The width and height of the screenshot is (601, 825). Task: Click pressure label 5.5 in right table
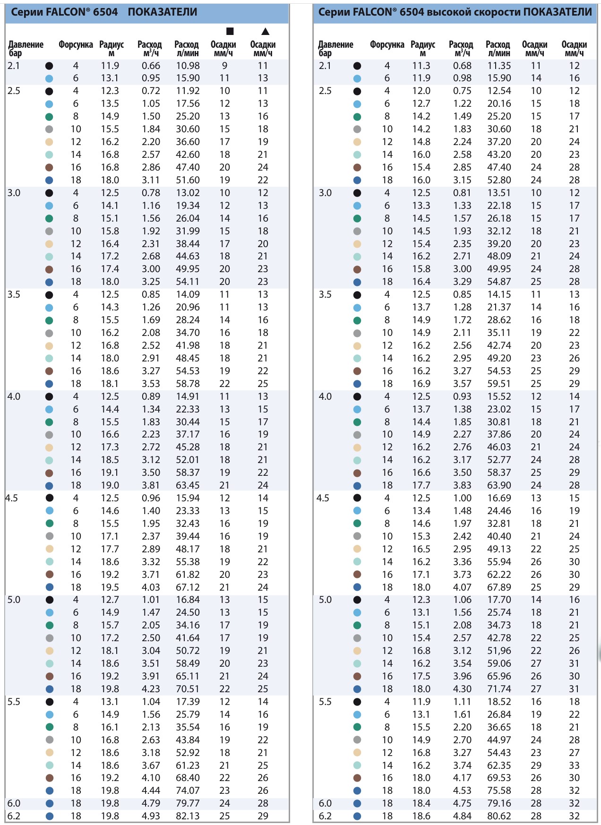pyautogui.click(x=325, y=702)
